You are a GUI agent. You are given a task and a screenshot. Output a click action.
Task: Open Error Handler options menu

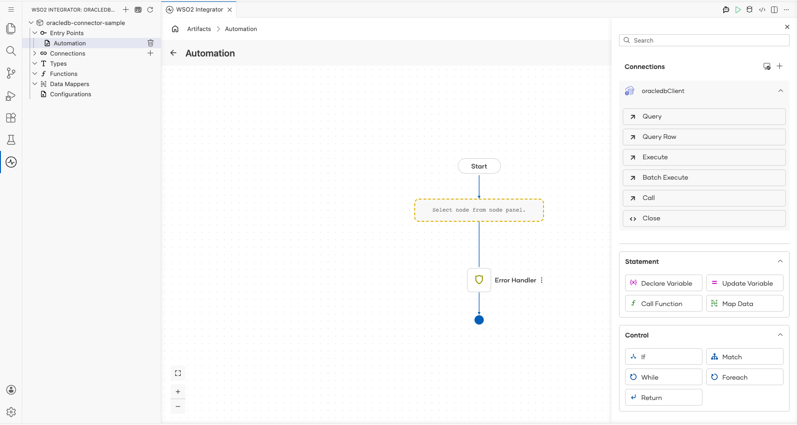[x=542, y=280]
